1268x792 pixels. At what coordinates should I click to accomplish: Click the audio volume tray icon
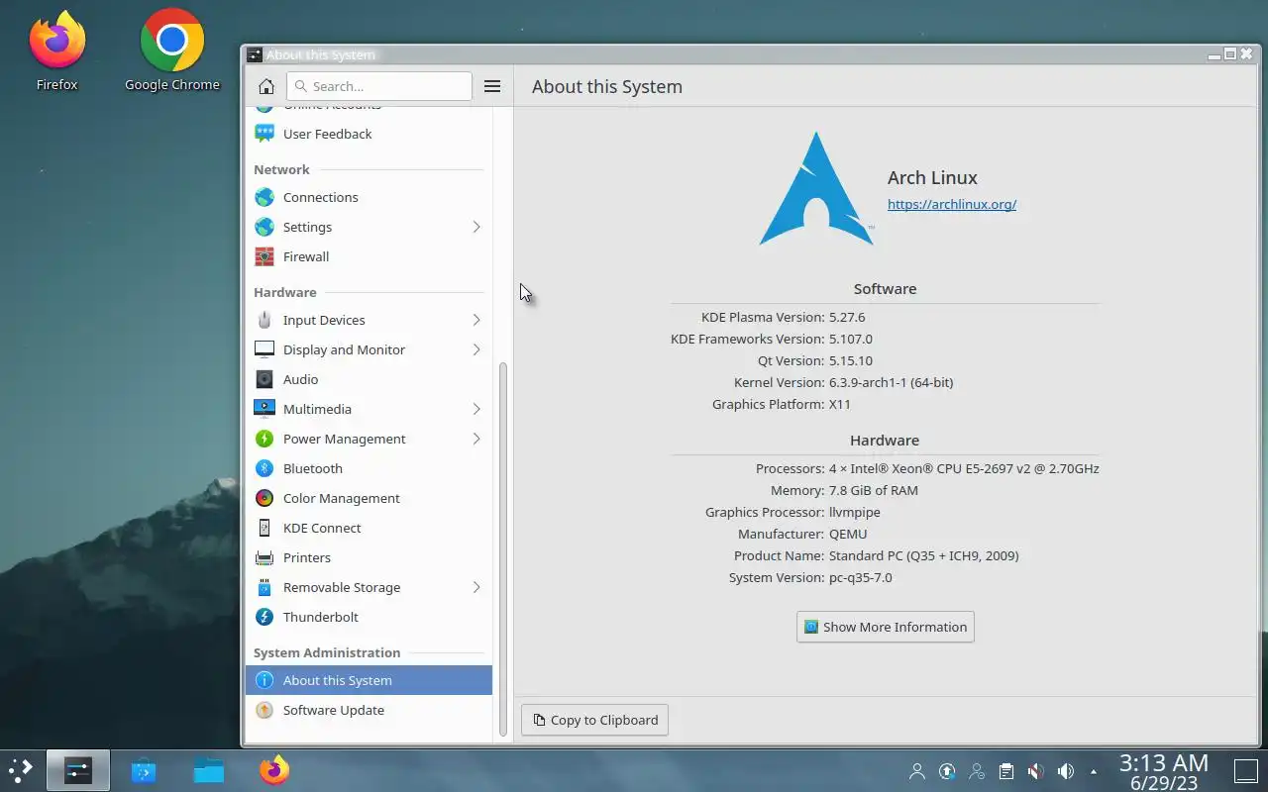click(x=1066, y=771)
